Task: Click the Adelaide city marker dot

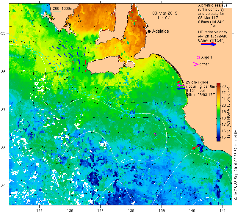Action: [x=149, y=31]
